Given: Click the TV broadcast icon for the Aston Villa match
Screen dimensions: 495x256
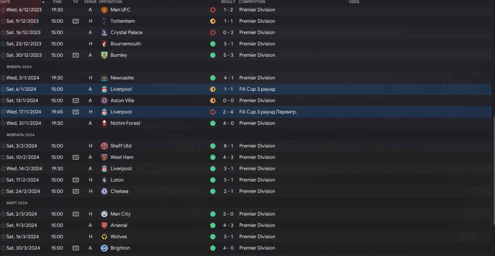Looking at the screenshot, I should pyautogui.click(x=76, y=100).
